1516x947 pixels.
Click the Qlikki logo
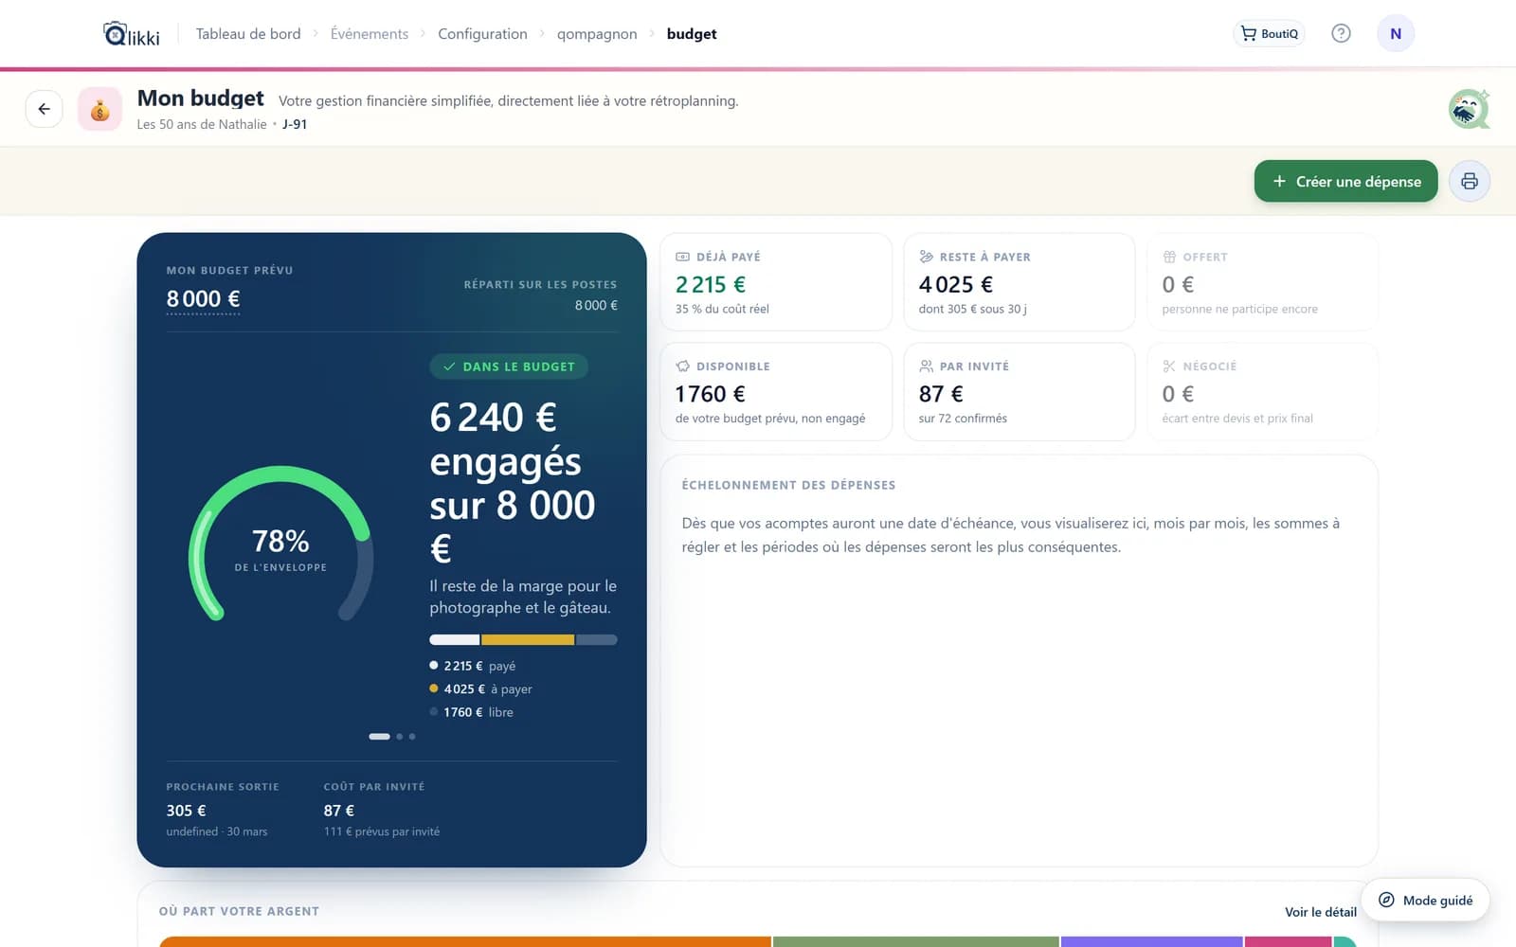(x=132, y=34)
